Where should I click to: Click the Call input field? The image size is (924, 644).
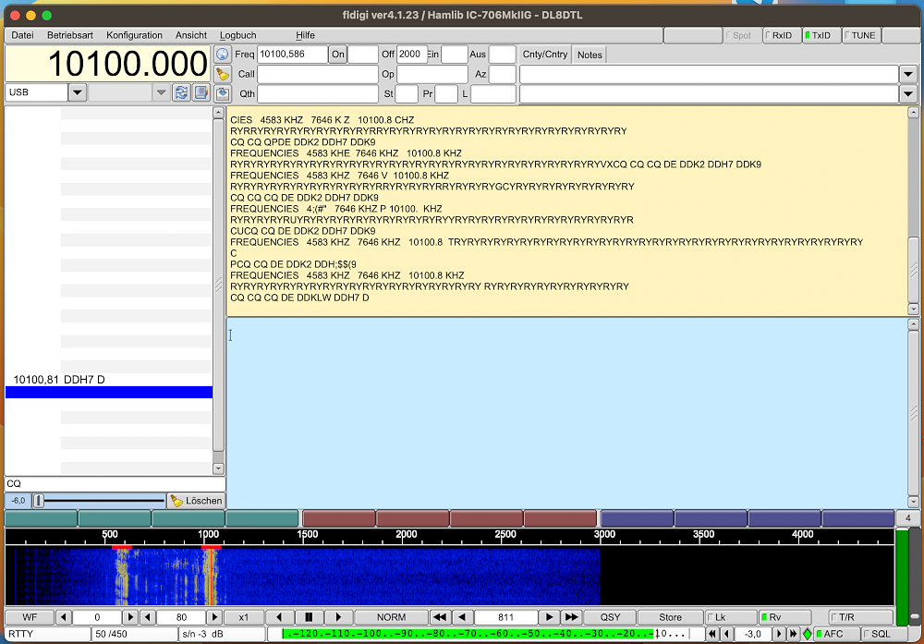[x=318, y=74]
